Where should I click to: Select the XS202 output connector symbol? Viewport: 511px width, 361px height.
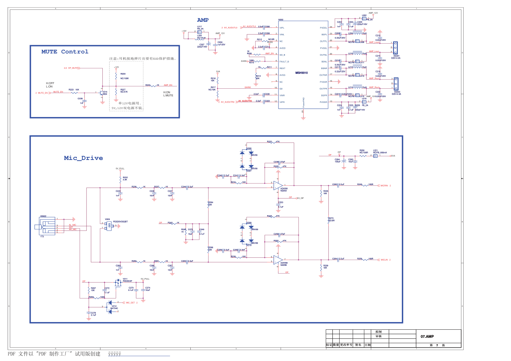[396, 84]
